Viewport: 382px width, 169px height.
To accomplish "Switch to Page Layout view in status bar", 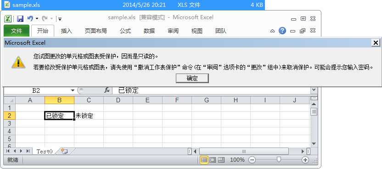I will 213,160.
